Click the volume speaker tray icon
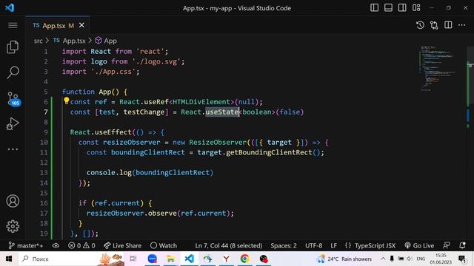The width and height of the screenshot is (474, 266). (x=410, y=259)
